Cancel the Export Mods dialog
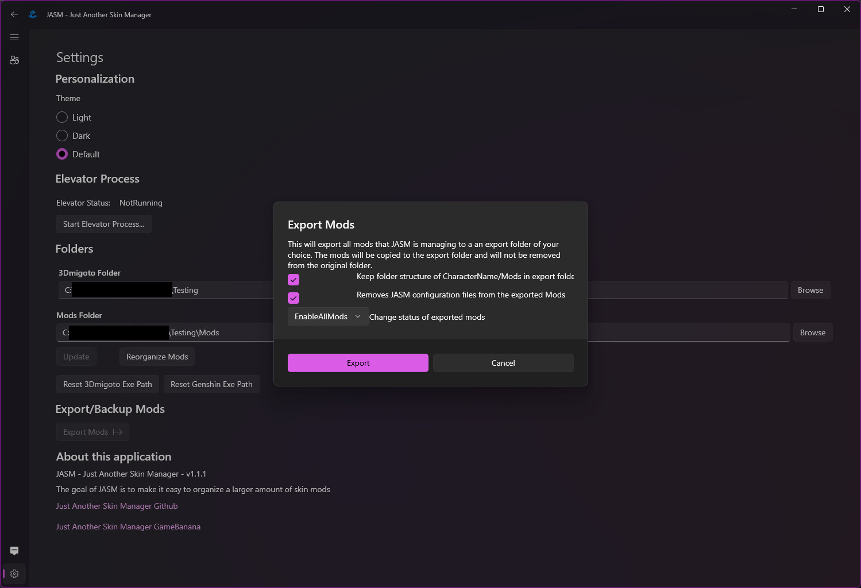The image size is (861, 588). pyautogui.click(x=503, y=362)
